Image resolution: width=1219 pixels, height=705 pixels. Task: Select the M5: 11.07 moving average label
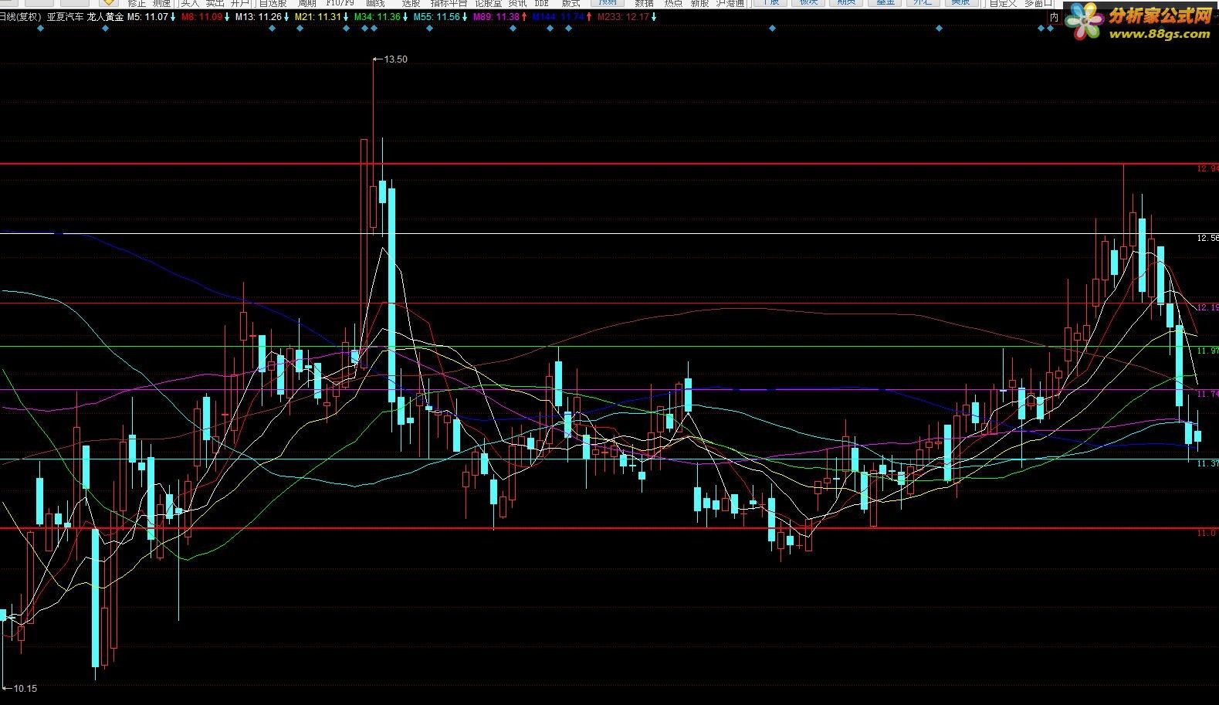tap(147, 16)
